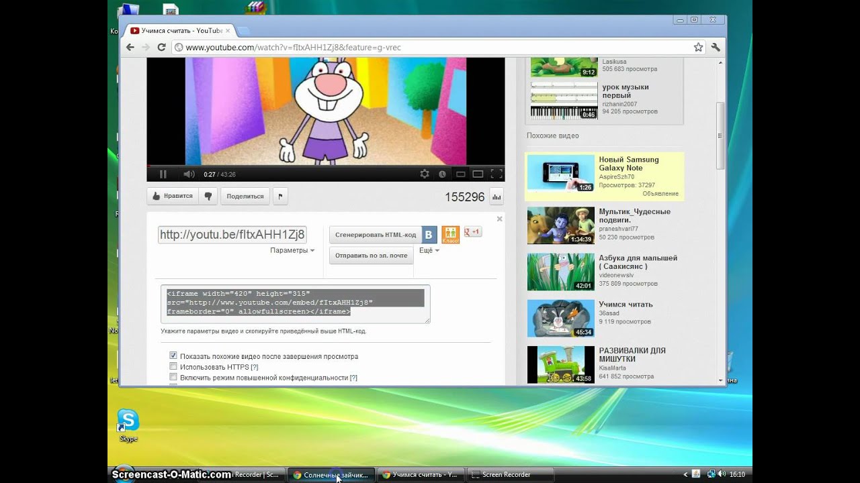The height and width of the screenshot is (483, 860).
Task: Open the video settings gear
Action: coord(425,174)
